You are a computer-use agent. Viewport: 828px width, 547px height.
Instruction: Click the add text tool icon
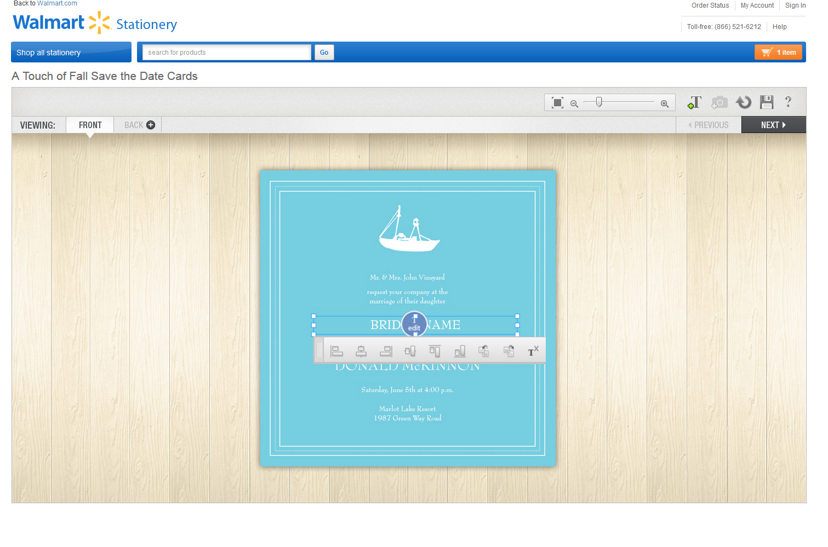pos(695,102)
